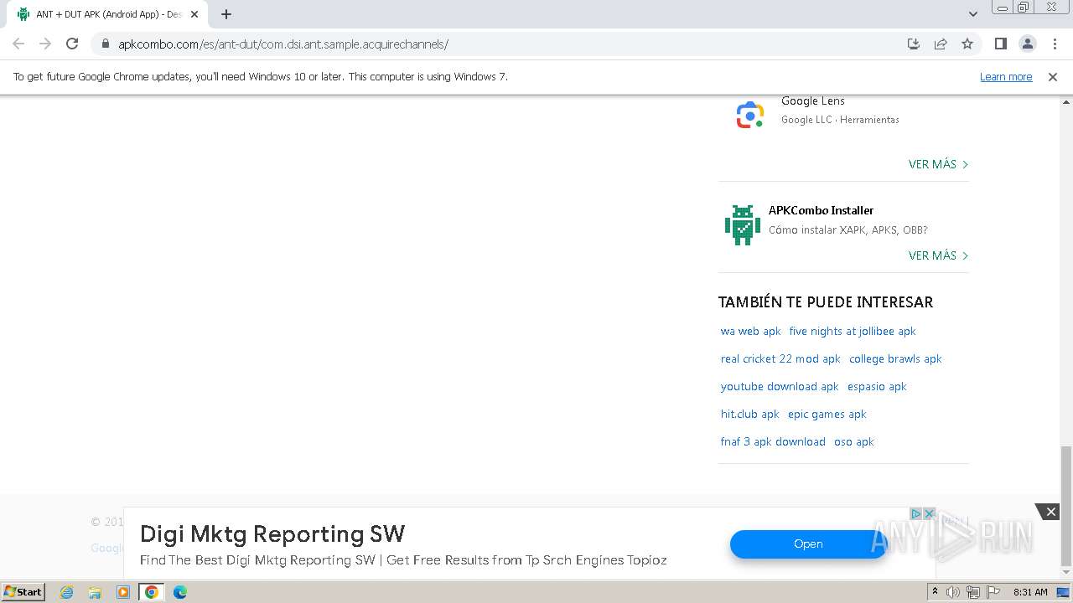Open Learn more about Chrome updates
This screenshot has height=603, width=1073.
[x=1006, y=76]
